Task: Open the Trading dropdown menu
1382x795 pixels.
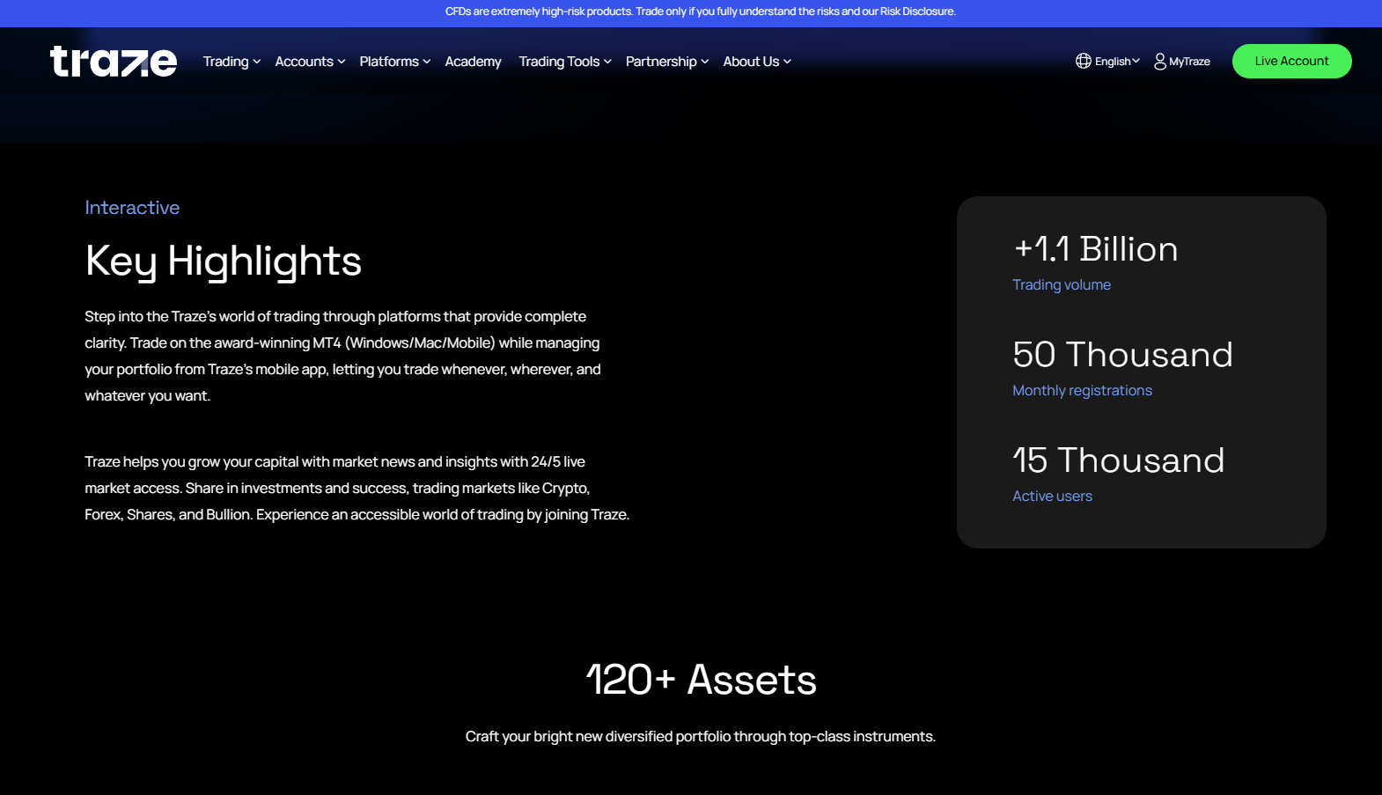Action: click(232, 62)
